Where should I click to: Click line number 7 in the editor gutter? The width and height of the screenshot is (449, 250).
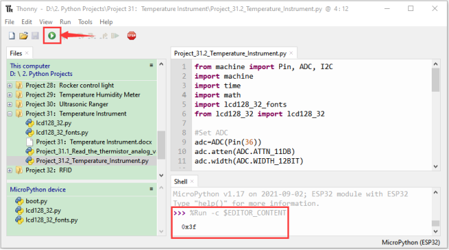point(184,123)
